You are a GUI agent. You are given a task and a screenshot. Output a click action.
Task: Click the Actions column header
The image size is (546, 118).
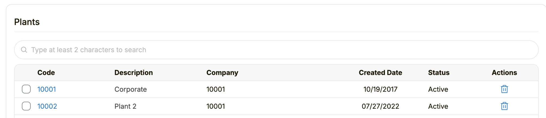click(504, 72)
